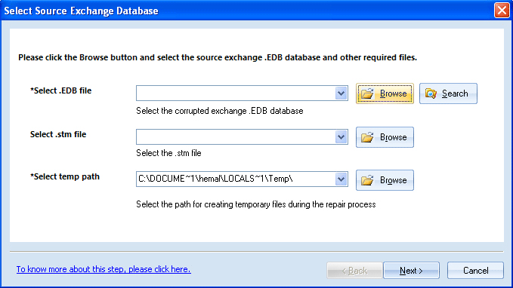Click Browse button for .EDB file
Image resolution: width=513 pixels, height=288 pixels.
385,93
